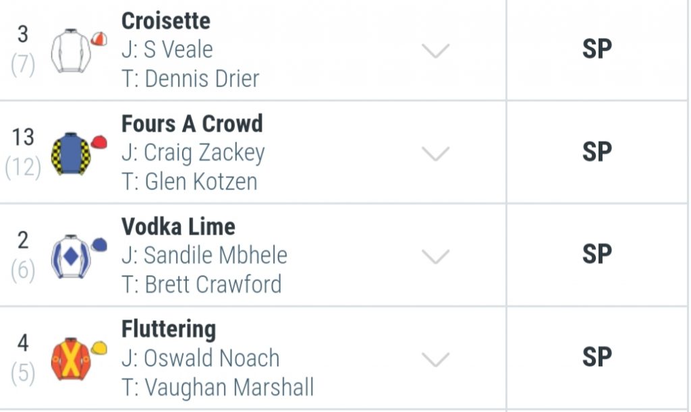Click Fours A Crowd's blue checkered silks icon
691x412 pixels.
71,154
